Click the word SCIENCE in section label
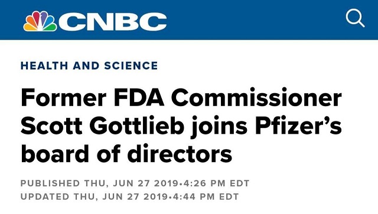Image resolution: width=378 pixels, height=214 pixels. (131, 65)
